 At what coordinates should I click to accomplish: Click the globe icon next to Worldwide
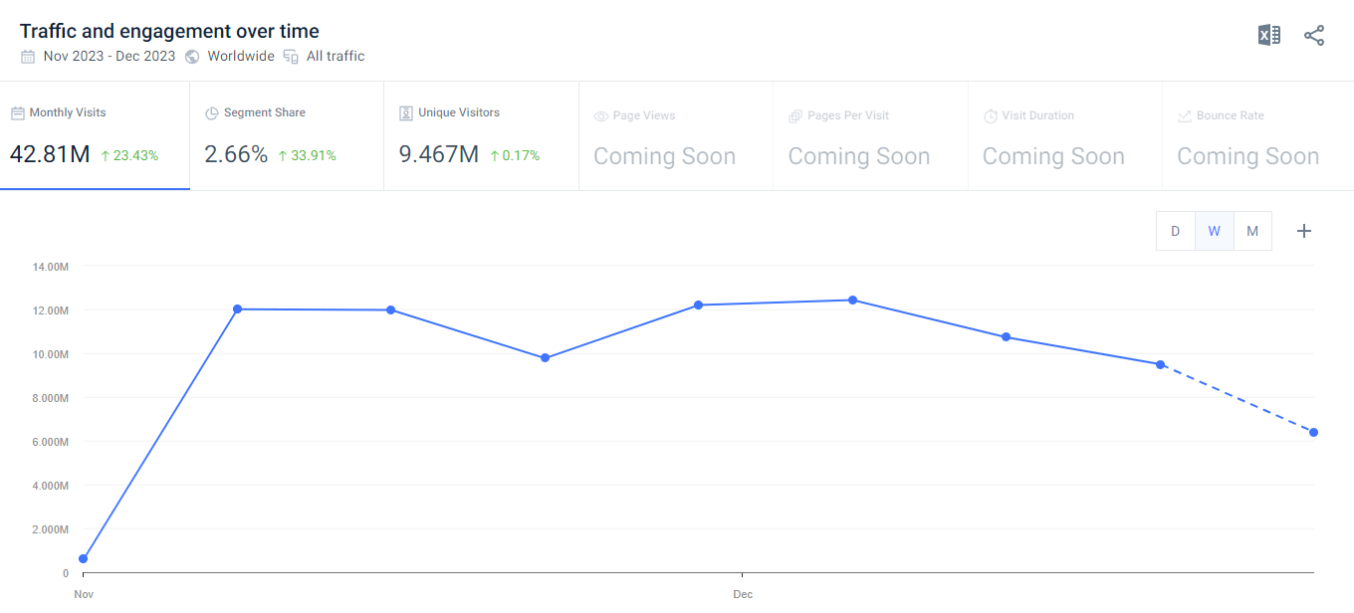[192, 57]
